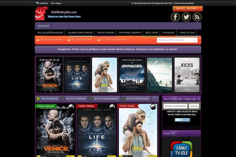Click the site logo image
The image size is (236, 157).
pos(42,13)
